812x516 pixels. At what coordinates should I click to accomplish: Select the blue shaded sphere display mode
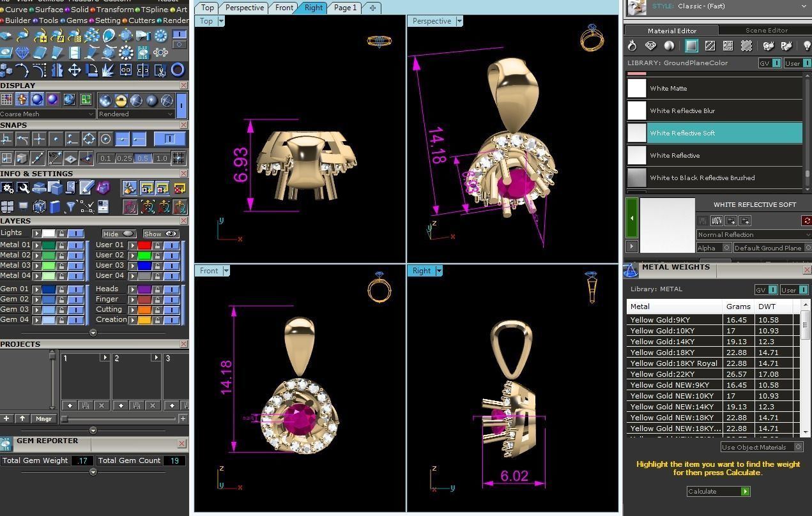click(x=37, y=100)
